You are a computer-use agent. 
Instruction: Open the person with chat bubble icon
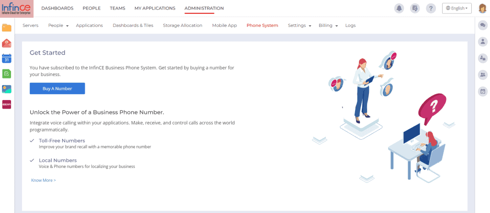pos(483,58)
